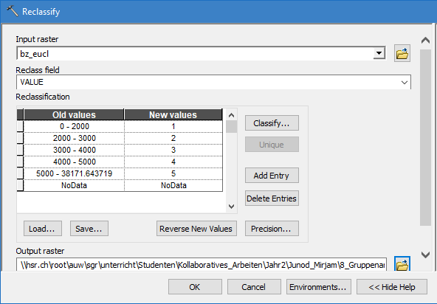
Task: Click the Output raster path field
Action: click(x=202, y=264)
